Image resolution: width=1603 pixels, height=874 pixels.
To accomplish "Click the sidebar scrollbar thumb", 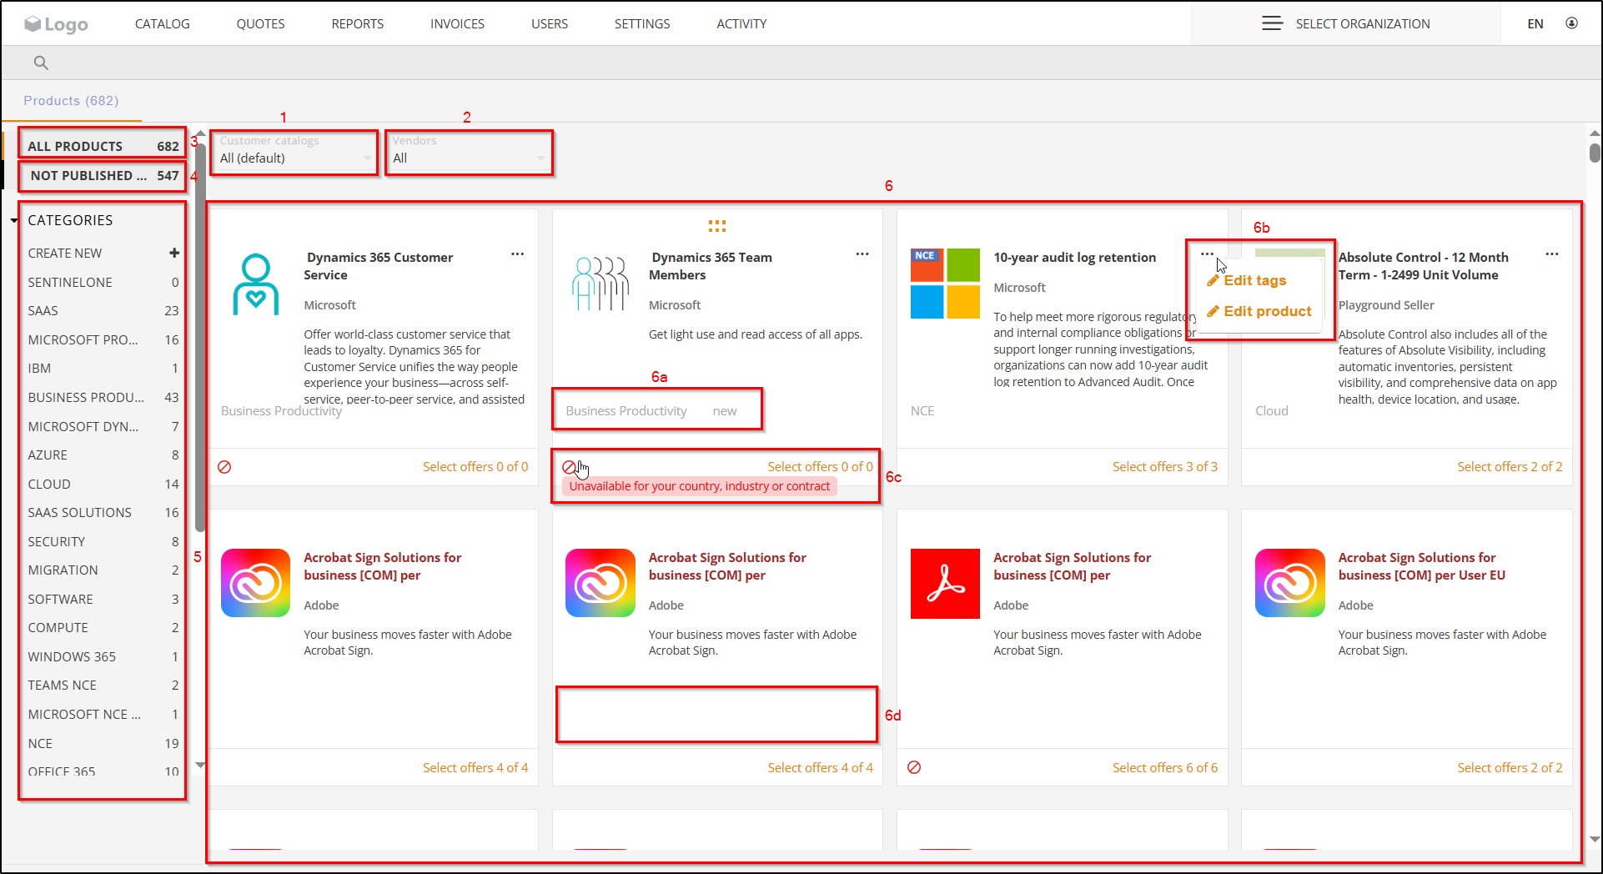I will (200, 338).
